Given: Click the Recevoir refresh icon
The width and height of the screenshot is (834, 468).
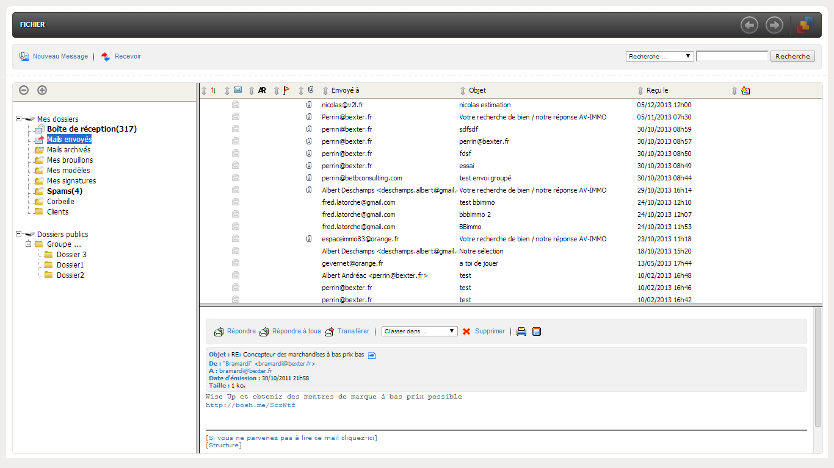Looking at the screenshot, I should click(x=106, y=56).
